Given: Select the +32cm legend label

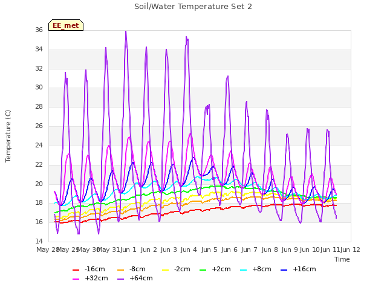Looking at the screenshot, I should click(x=96, y=278).
